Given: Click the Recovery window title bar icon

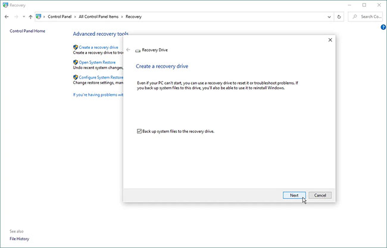Looking at the screenshot, I should point(5,5).
